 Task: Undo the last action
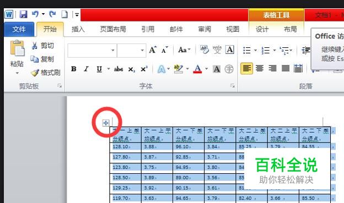35,14
